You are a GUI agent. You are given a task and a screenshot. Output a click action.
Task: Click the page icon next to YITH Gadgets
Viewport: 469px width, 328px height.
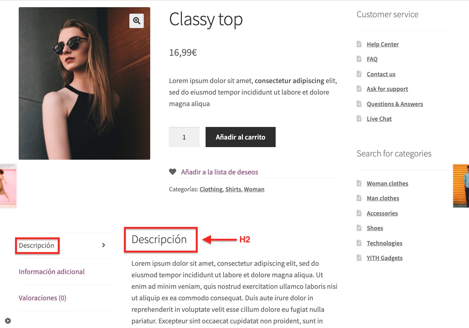[359, 258]
